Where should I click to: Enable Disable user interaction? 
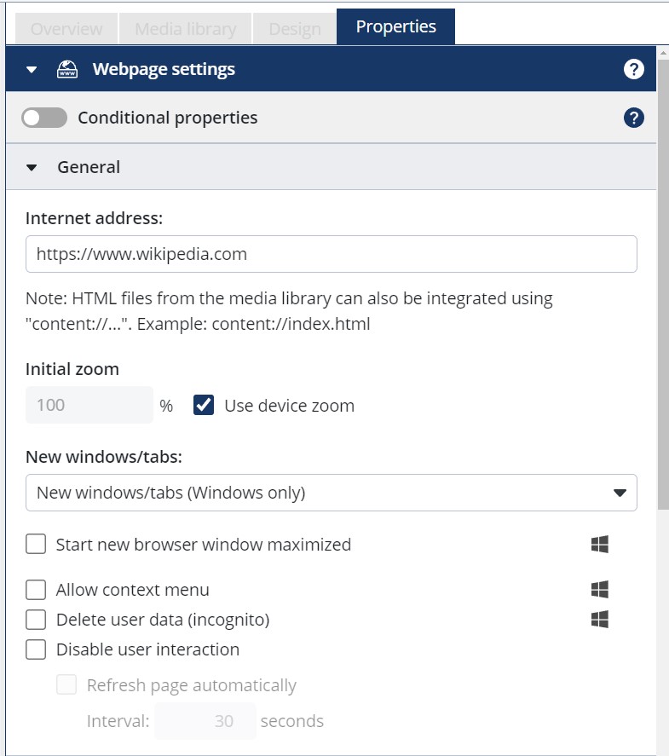[x=36, y=649]
